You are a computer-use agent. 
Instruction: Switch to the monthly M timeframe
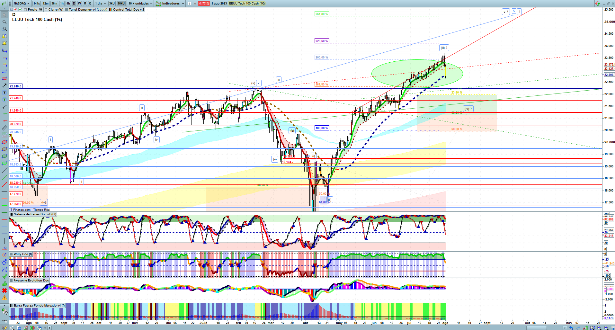(85, 4)
